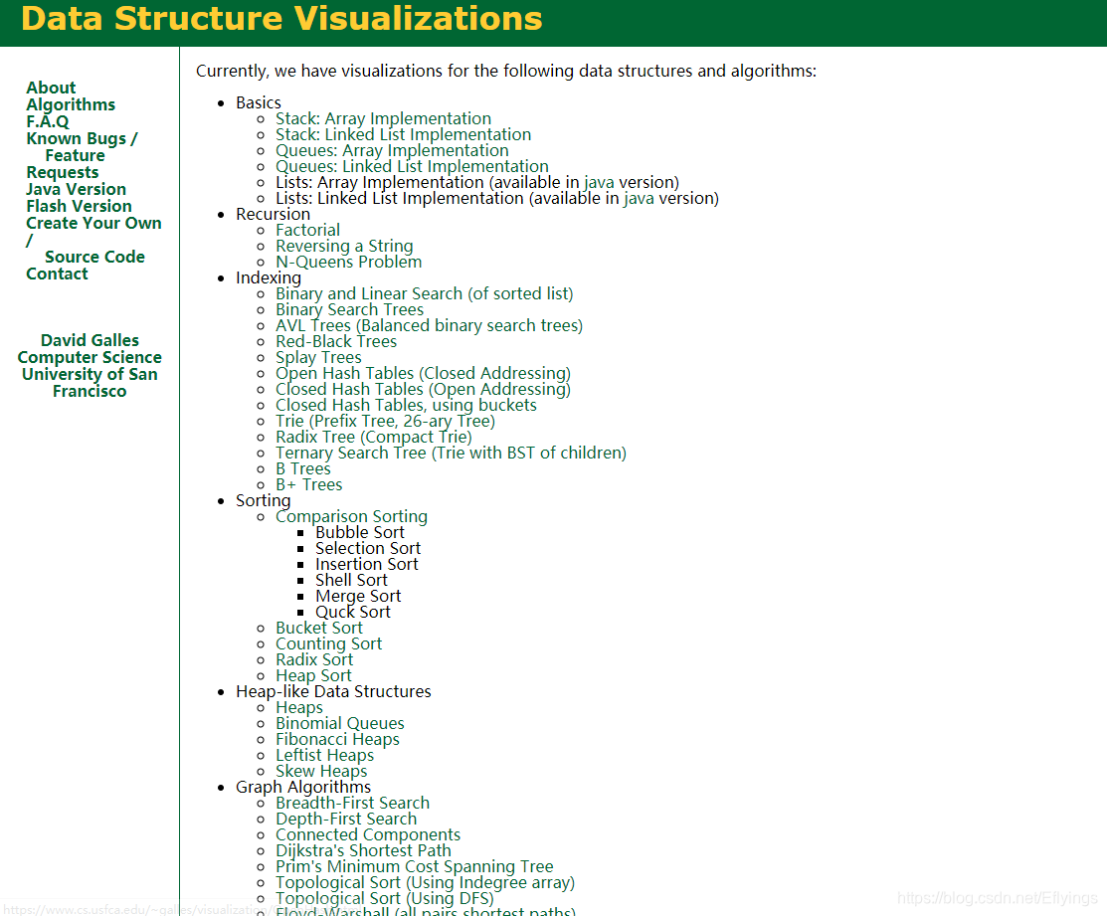Open B Trees visualization

coord(303,469)
